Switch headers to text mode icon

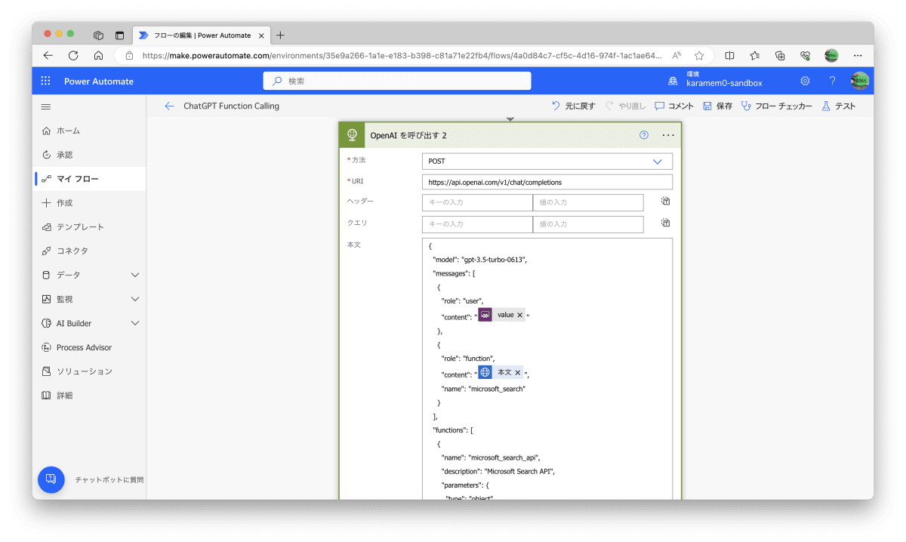pyautogui.click(x=666, y=202)
